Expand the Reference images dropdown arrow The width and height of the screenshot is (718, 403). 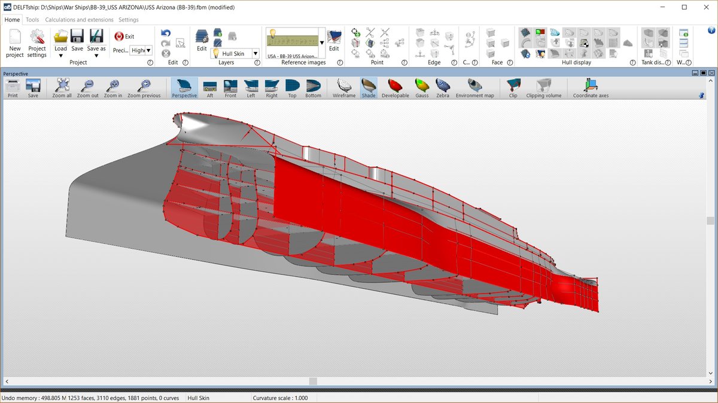point(322,43)
